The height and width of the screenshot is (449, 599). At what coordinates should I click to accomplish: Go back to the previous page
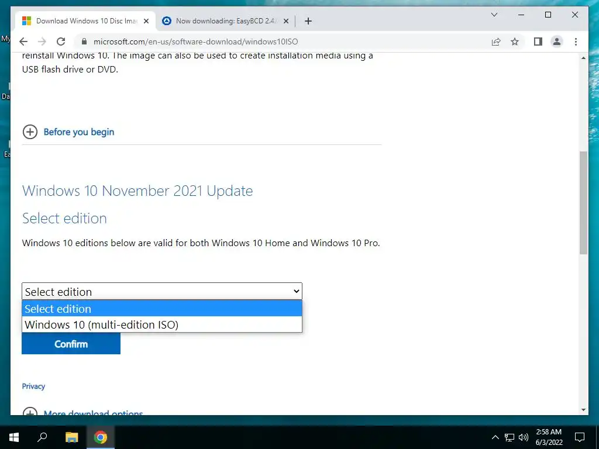(x=23, y=42)
